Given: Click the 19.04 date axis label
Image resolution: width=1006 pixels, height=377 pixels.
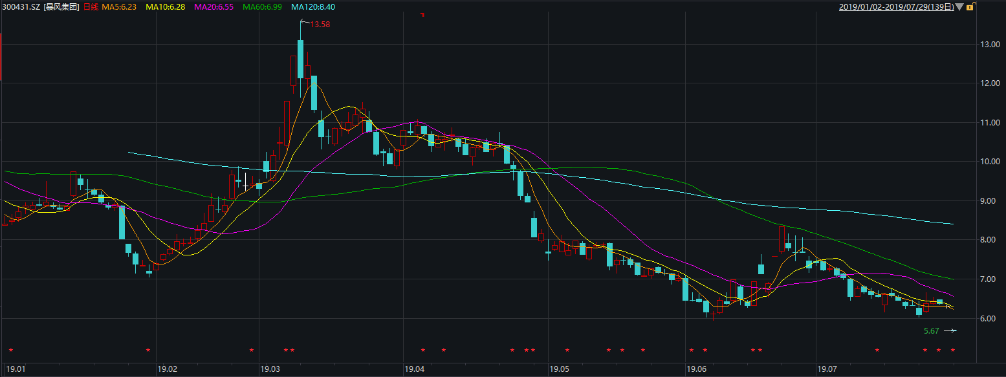Looking at the screenshot, I should point(414,369).
